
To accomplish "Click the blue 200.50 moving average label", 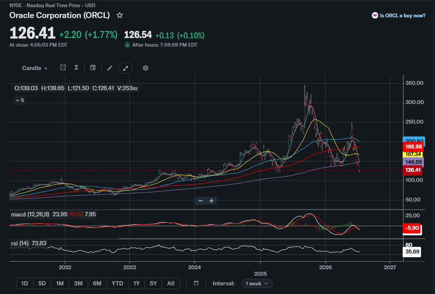I will point(413,140).
